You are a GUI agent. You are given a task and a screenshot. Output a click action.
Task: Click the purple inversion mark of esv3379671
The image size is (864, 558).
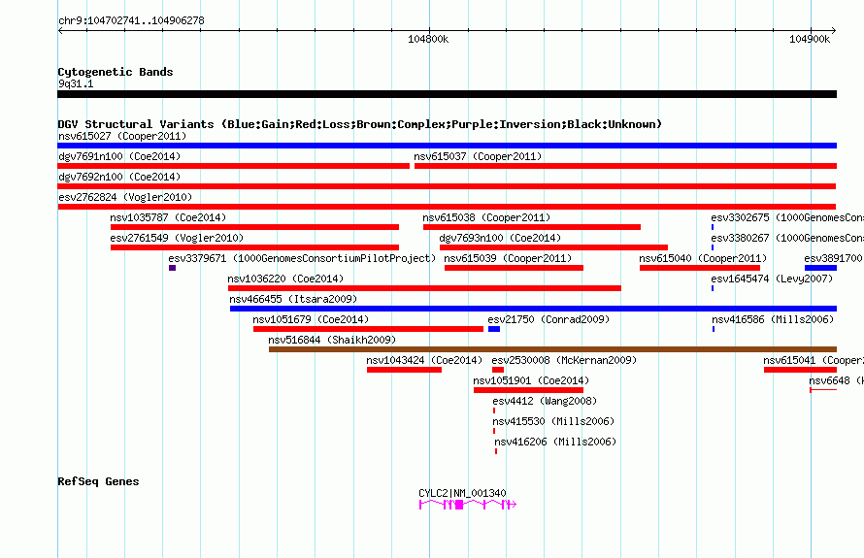(173, 268)
